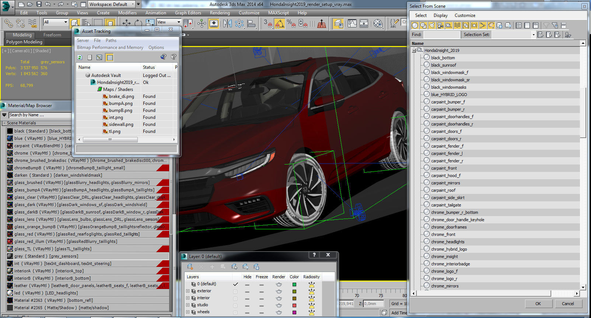Click Select All icon in Select From Scene
Image resolution: width=591 pixels, height=318 pixels.
(x=519, y=25)
